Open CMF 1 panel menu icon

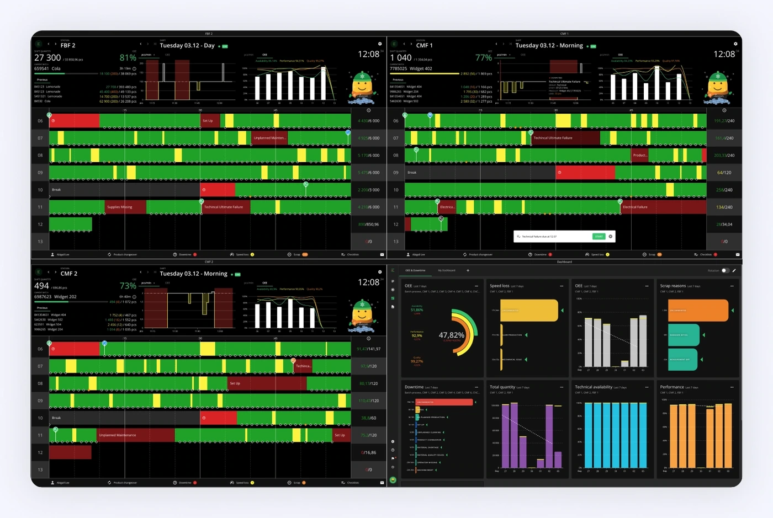pos(394,44)
